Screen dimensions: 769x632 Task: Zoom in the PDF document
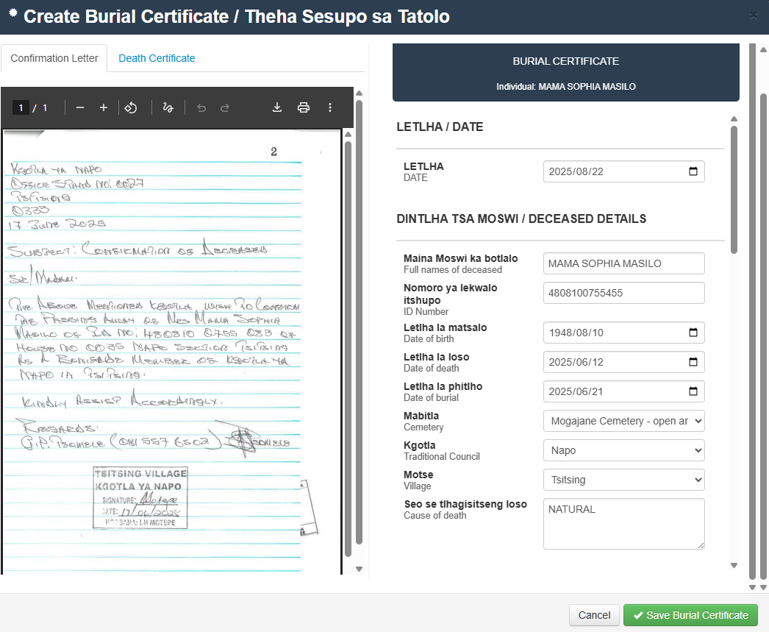[x=104, y=107]
